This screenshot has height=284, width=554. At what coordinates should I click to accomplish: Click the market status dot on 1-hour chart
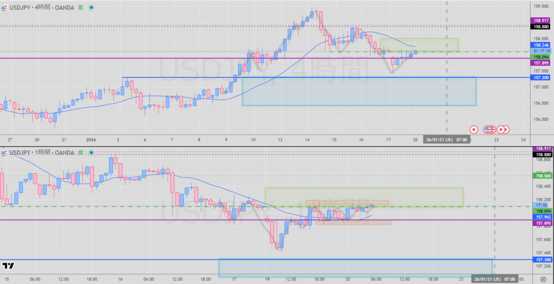pyautogui.click(x=91, y=153)
